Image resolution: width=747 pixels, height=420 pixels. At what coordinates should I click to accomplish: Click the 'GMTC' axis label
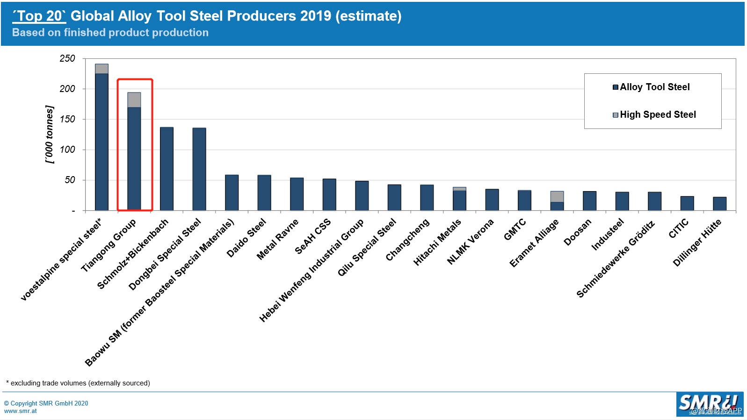(515, 229)
